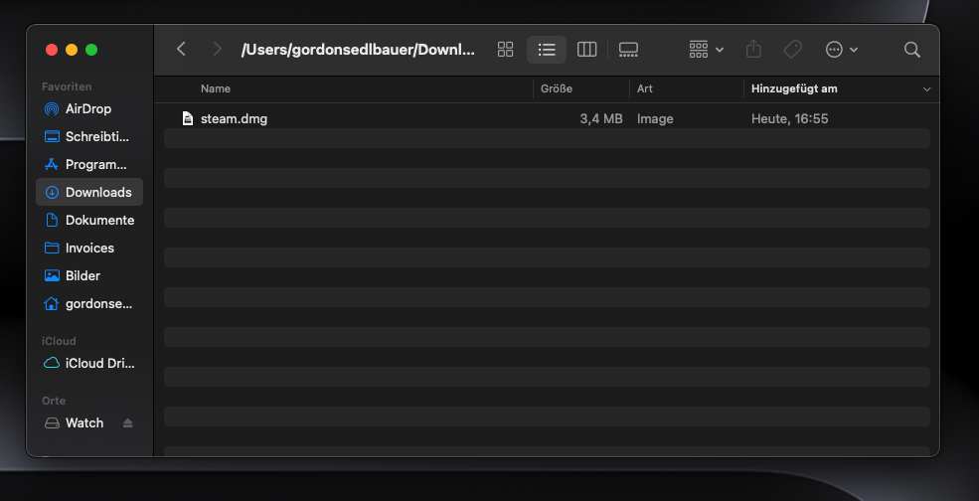Go forward with the right chevron
979x501 pixels.
tap(218, 49)
